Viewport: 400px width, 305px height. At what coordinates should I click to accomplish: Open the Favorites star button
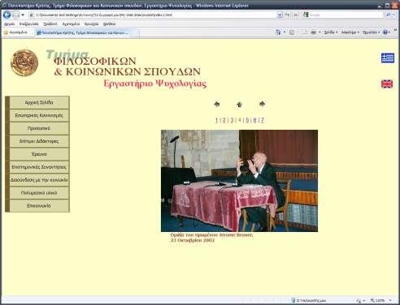(x=15, y=32)
